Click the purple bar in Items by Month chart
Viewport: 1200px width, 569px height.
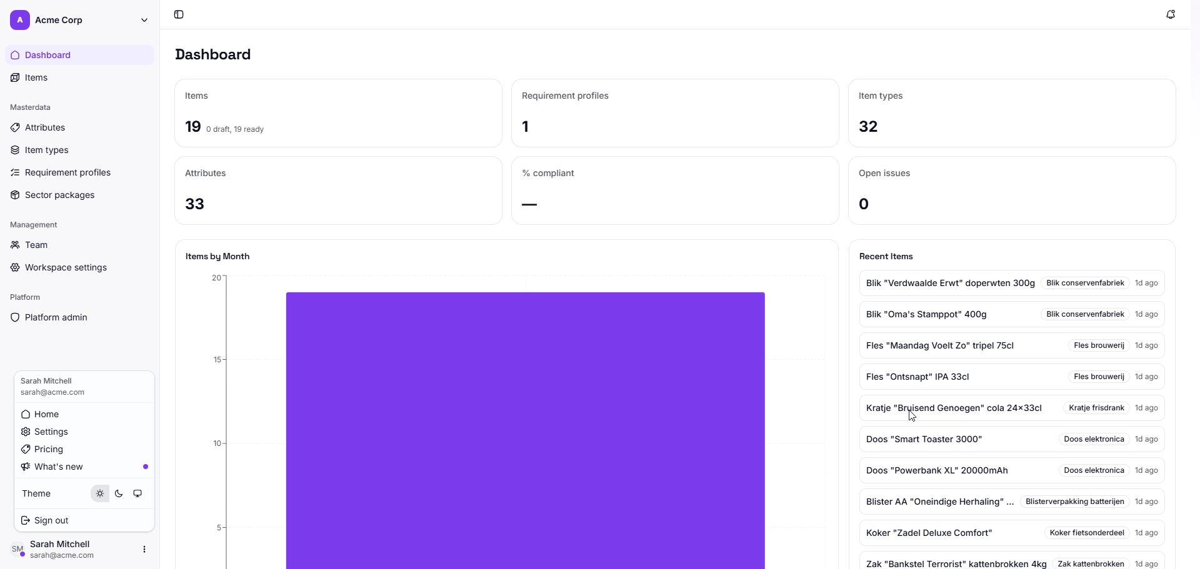526,430
